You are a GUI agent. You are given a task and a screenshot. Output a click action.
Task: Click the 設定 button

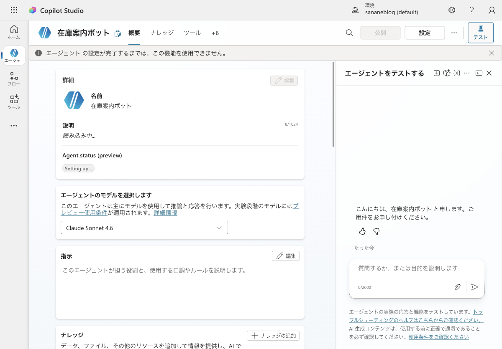(425, 33)
